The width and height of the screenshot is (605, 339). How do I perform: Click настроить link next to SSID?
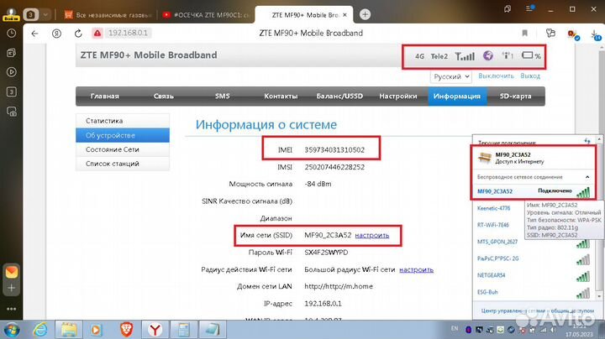(372, 236)
